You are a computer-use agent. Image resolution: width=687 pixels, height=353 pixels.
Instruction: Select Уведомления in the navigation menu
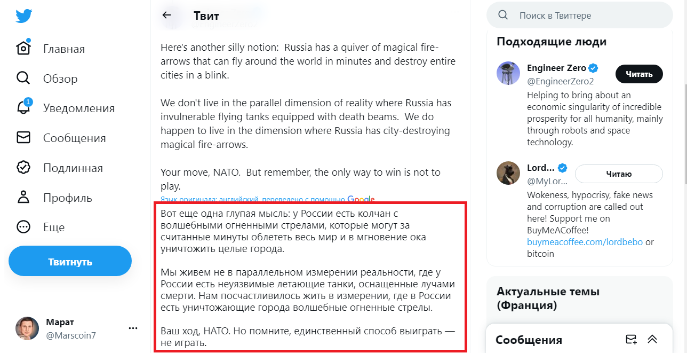click(x=79, y=108)
